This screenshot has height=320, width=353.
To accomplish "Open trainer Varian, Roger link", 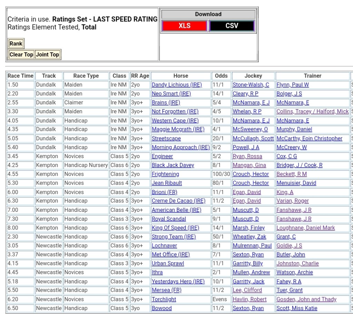I will click(x=292, y=201).
